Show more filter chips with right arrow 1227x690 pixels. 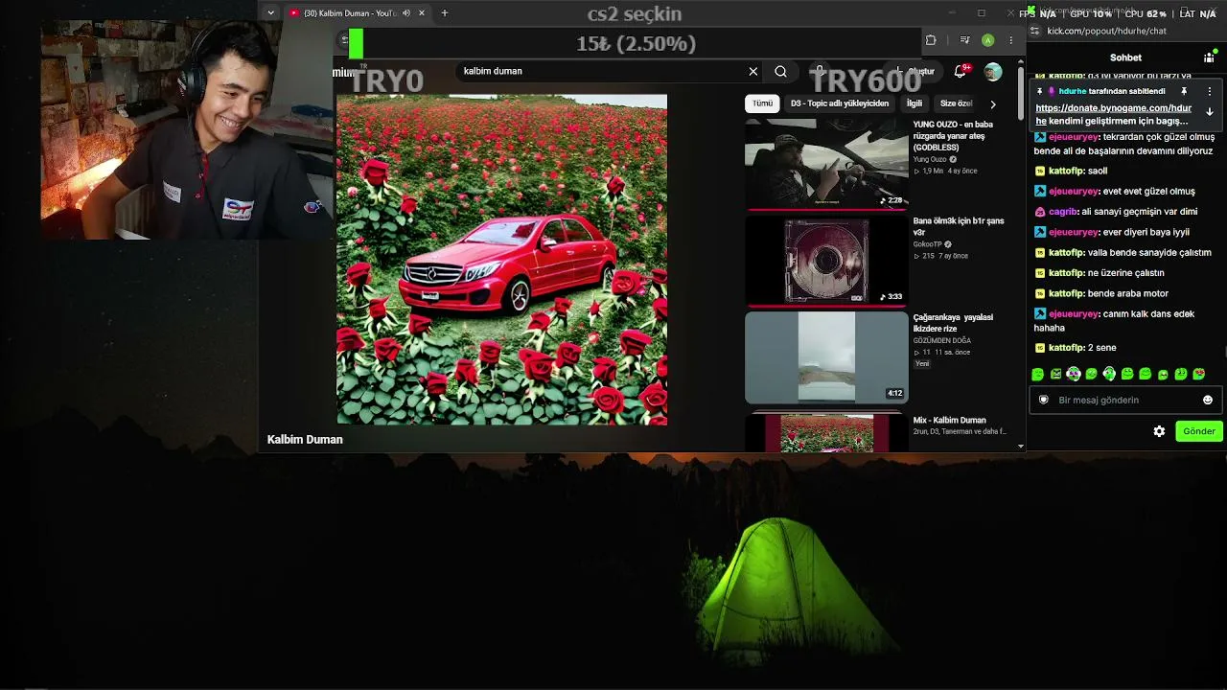(x=993, y=103)
